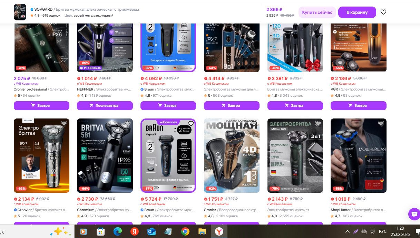Screen dimensions: 420x238
Task: Click 'В корзину' button in header
Action: pyautogui.click(x=357, y=12)
